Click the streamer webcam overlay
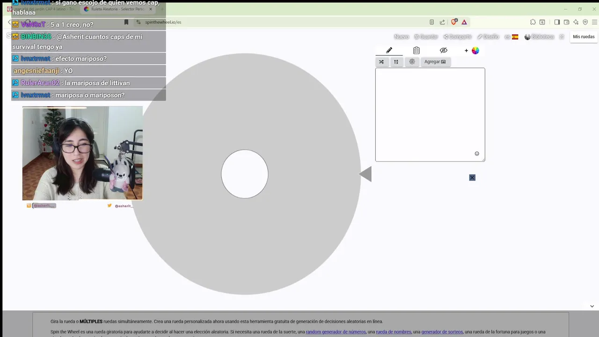599x337 pixels. (x=82, y=153)
